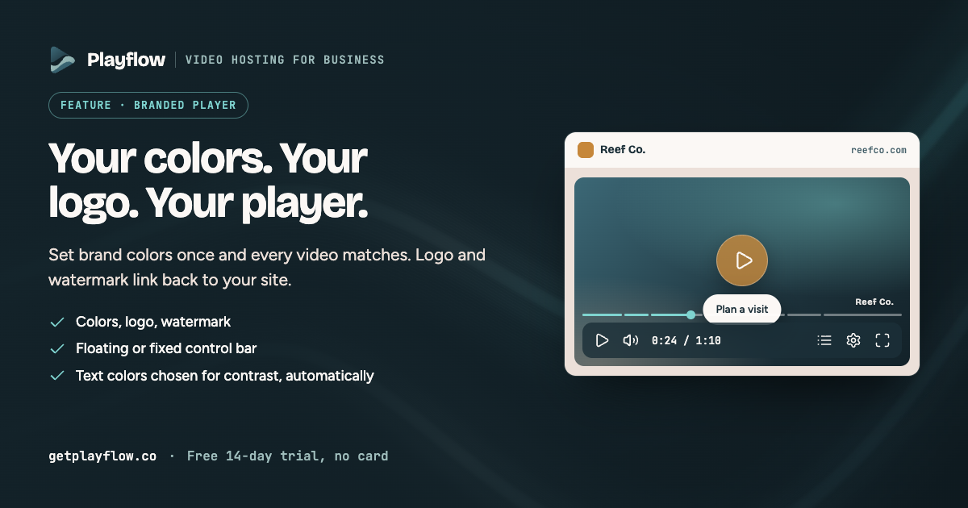The height and width of the screenshot is (508, 968).
Task: Click "Free 14-day trial, no card" text
Action: [287, 456]
